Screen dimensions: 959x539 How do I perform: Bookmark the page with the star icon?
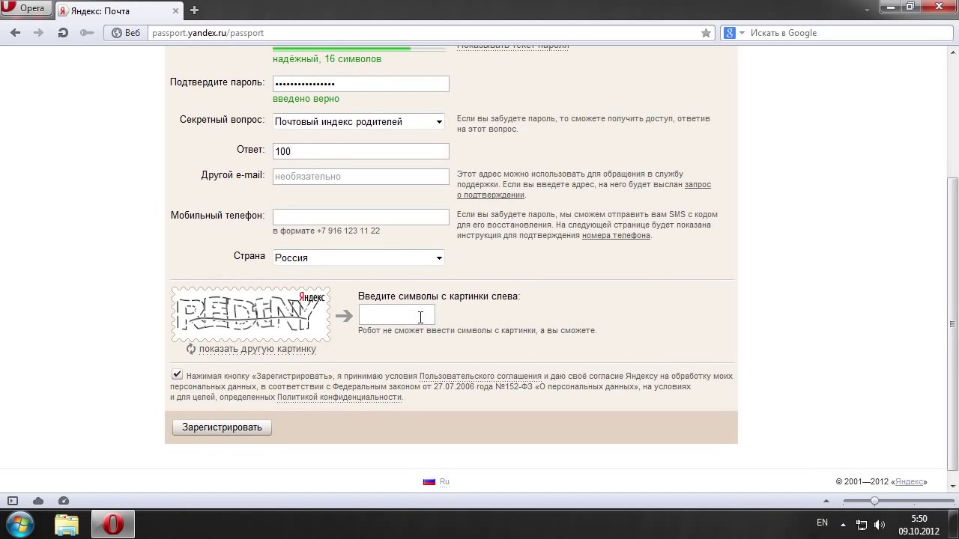[706, 33]
